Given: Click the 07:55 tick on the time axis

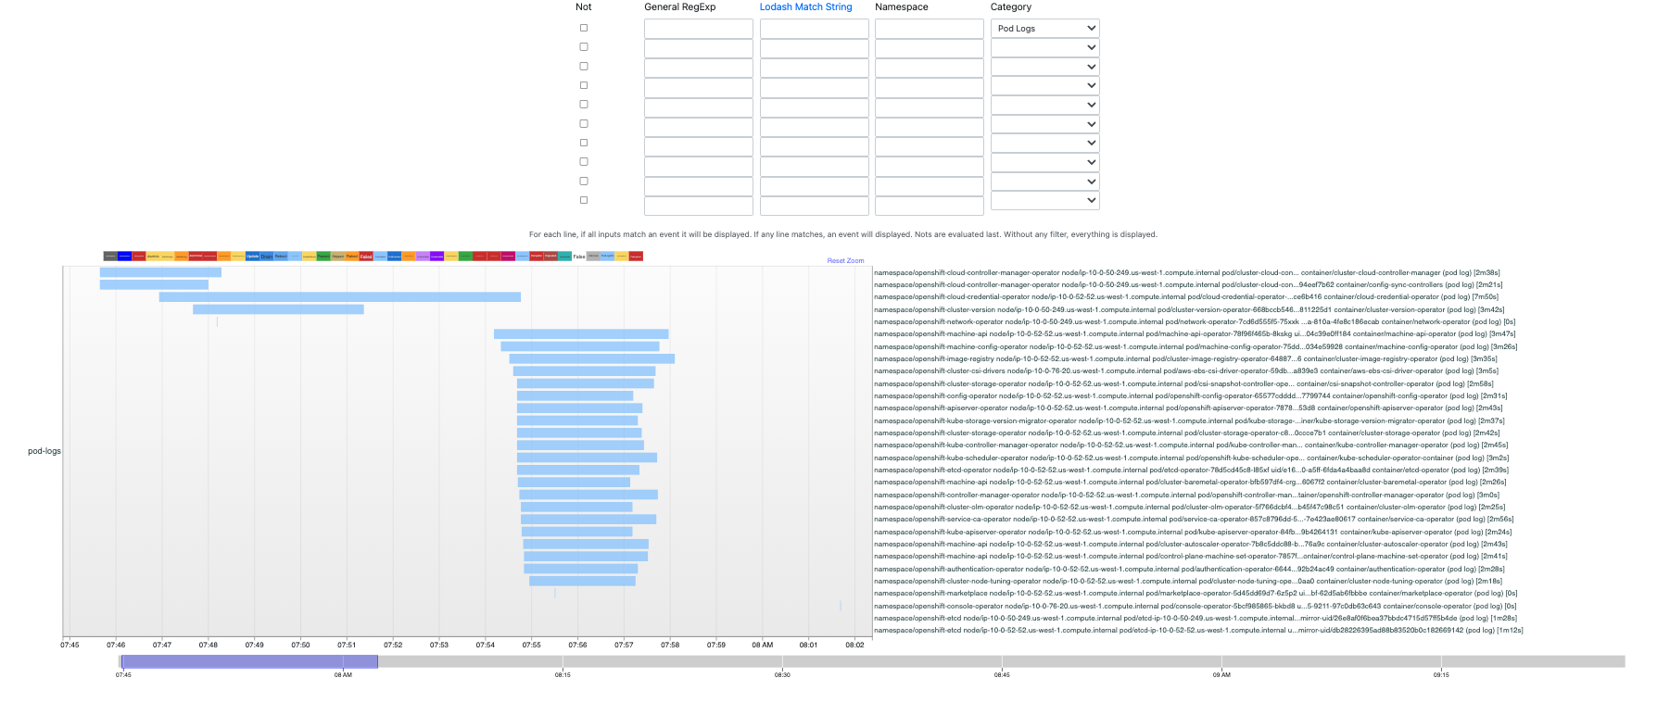Looking at the screenshot, I should pos(531,645).
